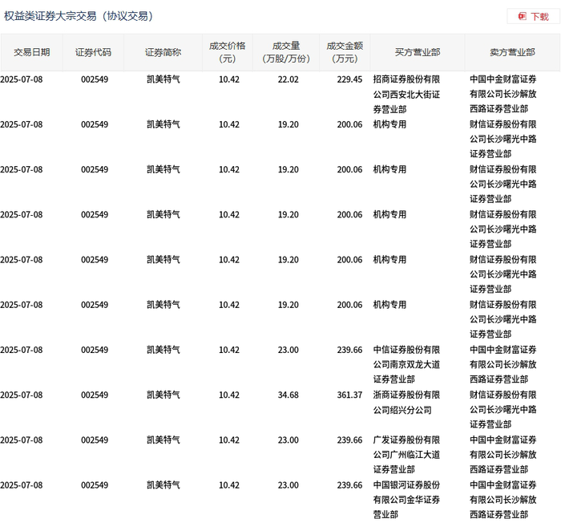Select the 229.45 amount cell
This screenshot has width=561, height=523.
pos(349,79)
